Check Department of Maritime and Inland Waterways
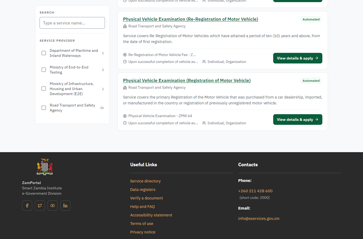The image size is (363, 239). [44, 53]
